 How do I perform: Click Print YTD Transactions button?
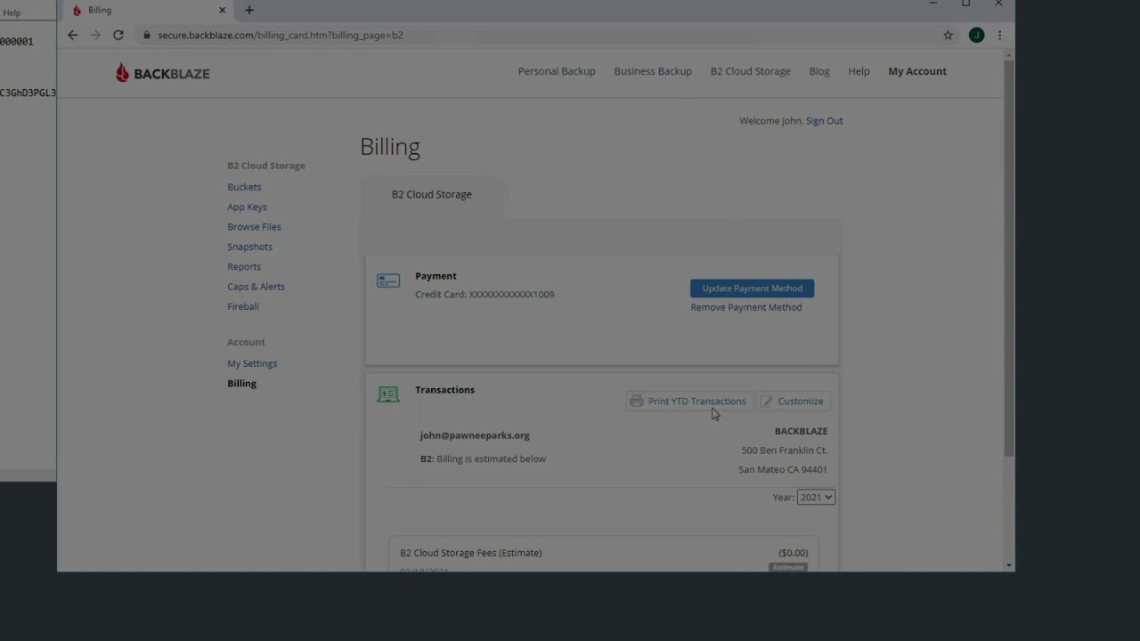689,402
